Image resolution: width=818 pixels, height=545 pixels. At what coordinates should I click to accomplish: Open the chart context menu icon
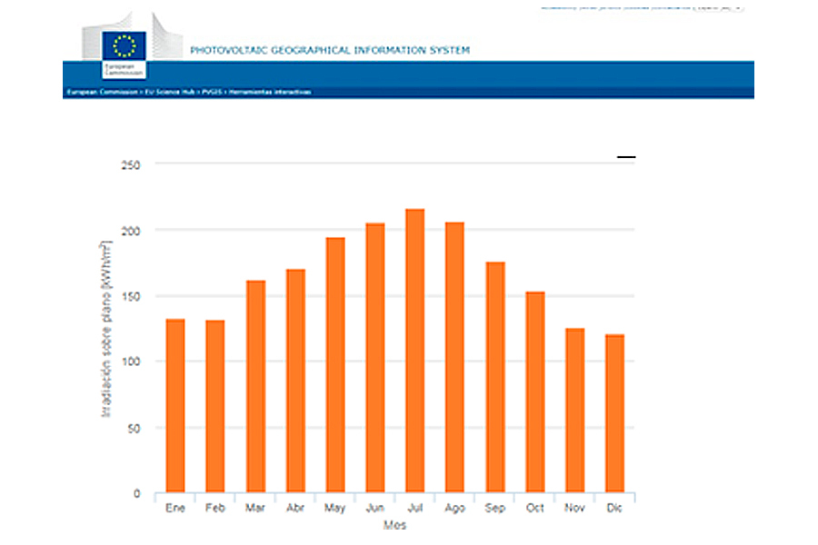pos(626,156)
